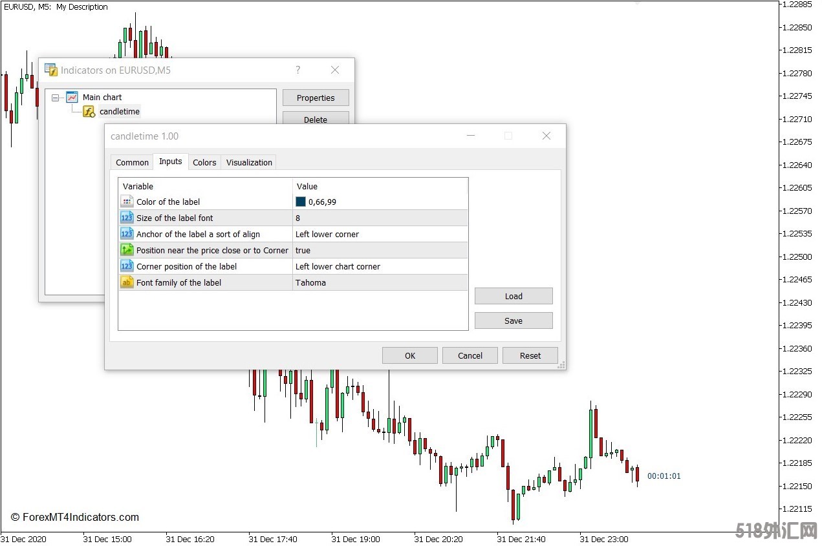The image size is (822, 546).
Task: Click the candletime indicator function icon
Action: click(89, 112)
